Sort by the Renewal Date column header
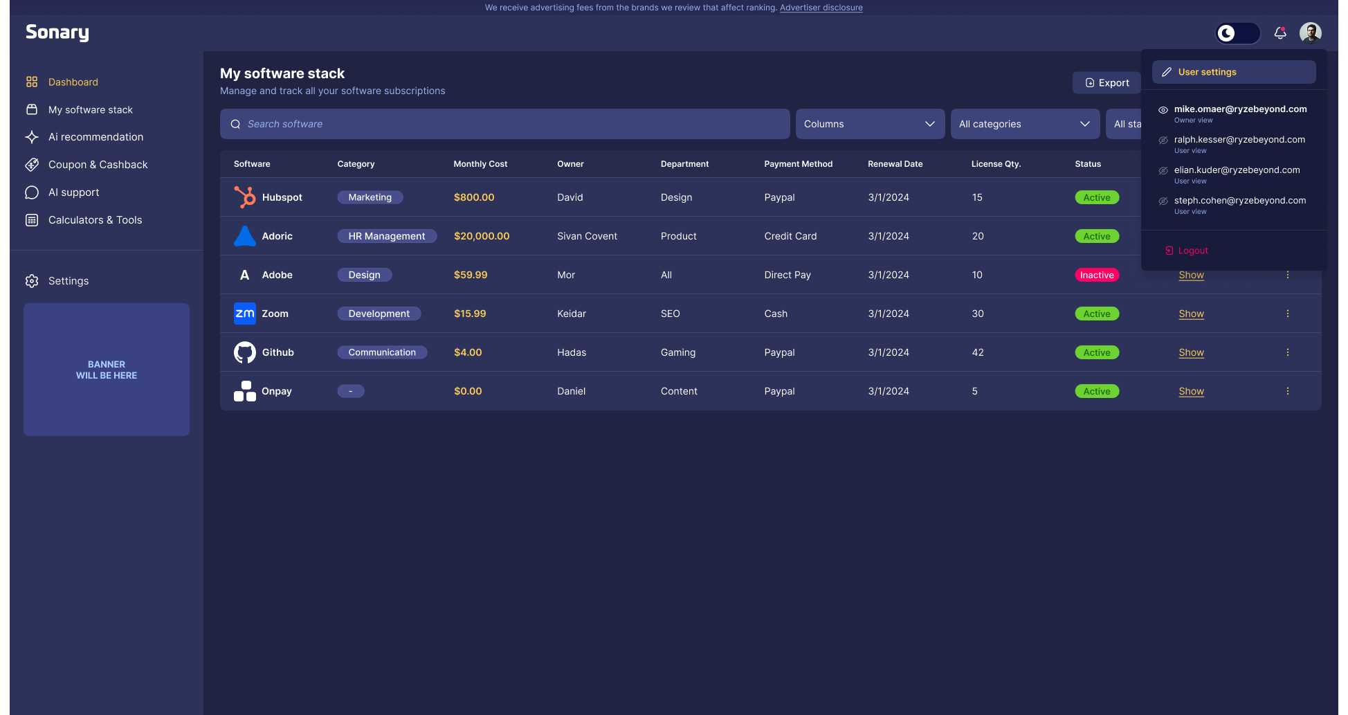 [x=895, y=164]
